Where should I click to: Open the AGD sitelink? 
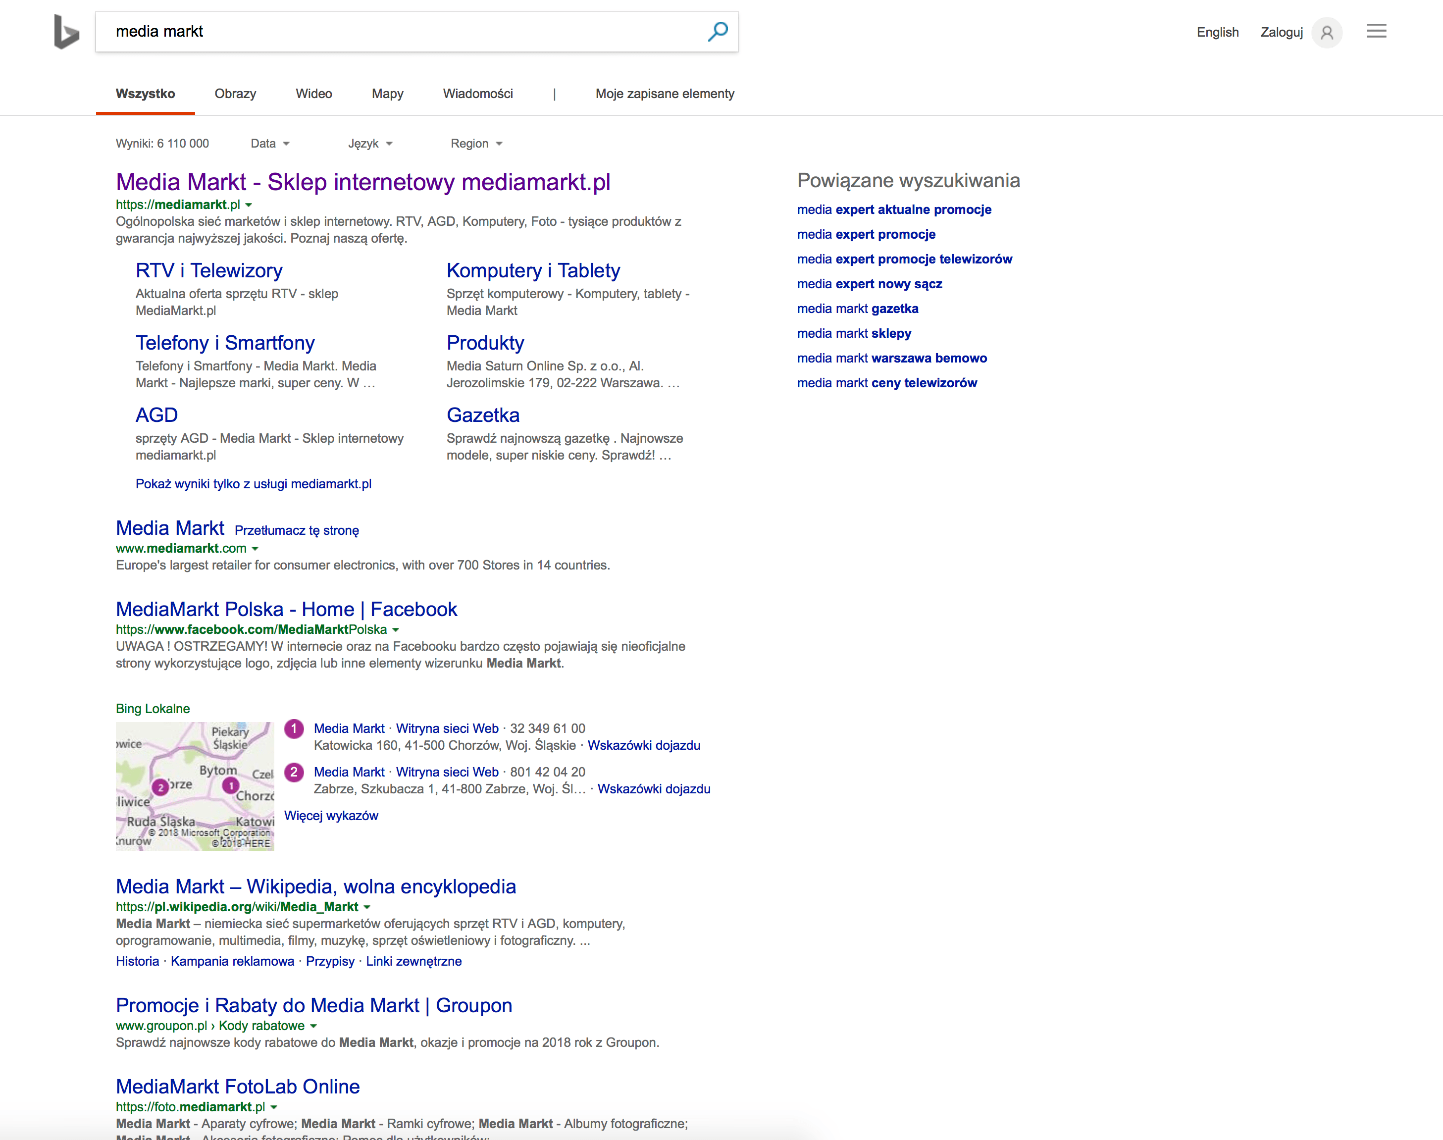click(x=157, y=415)
